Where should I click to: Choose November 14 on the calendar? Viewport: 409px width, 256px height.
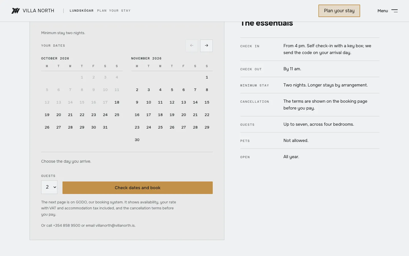coord(195,102)
